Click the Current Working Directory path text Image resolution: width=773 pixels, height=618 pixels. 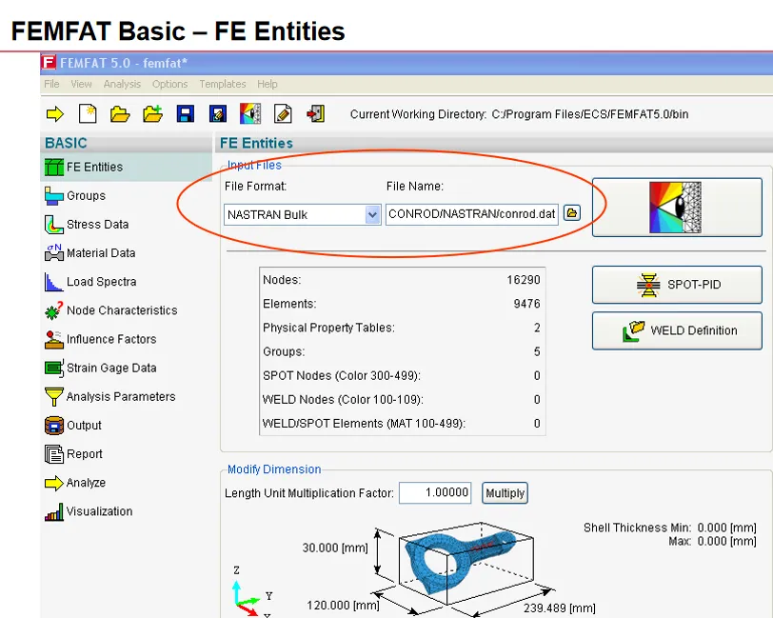(x=589, y=114)
